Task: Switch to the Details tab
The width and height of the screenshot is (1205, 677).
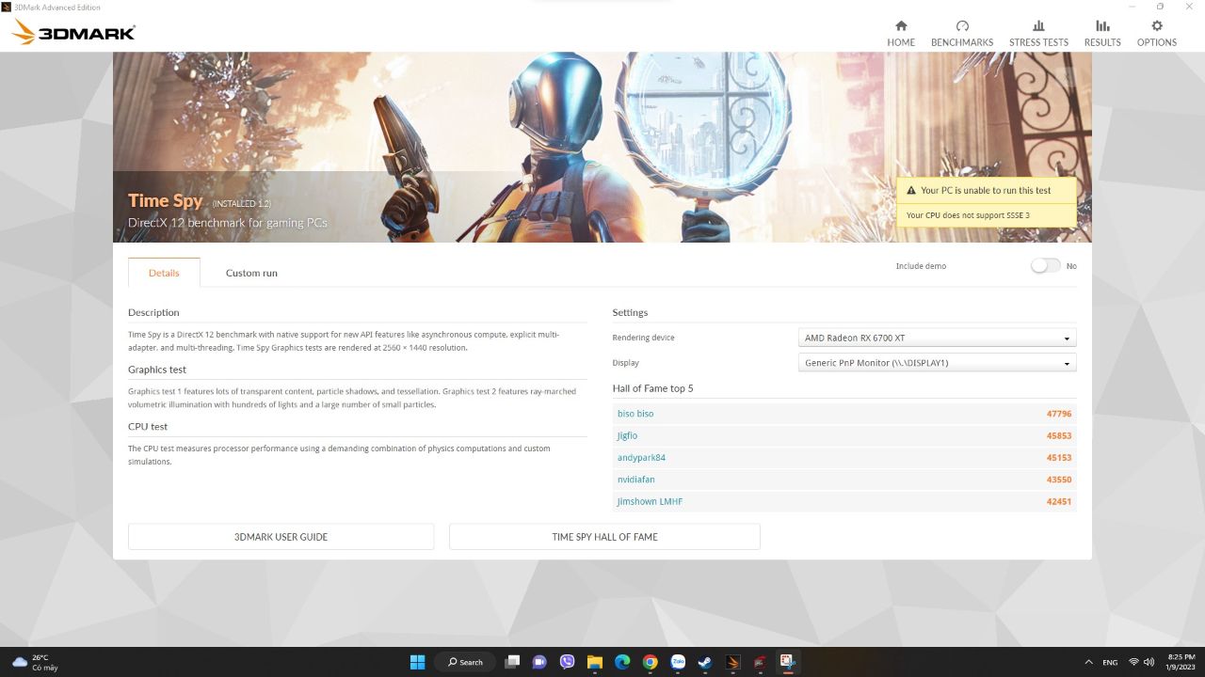Action: pyautogui.click(x=164, y=273)
